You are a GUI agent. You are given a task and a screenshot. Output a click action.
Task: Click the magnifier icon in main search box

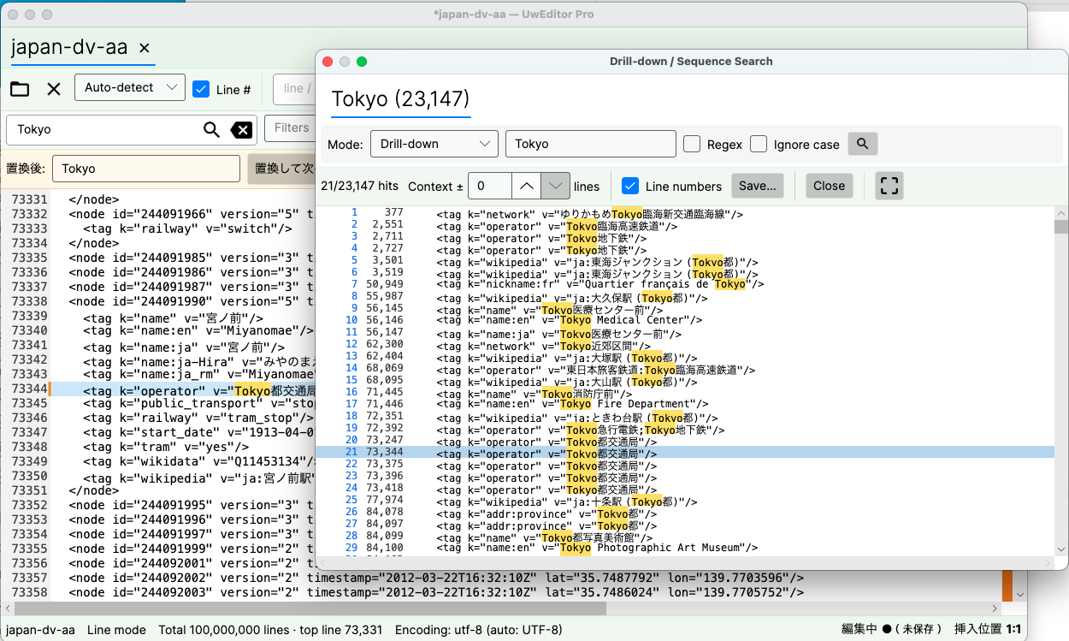tap(211, 129)
